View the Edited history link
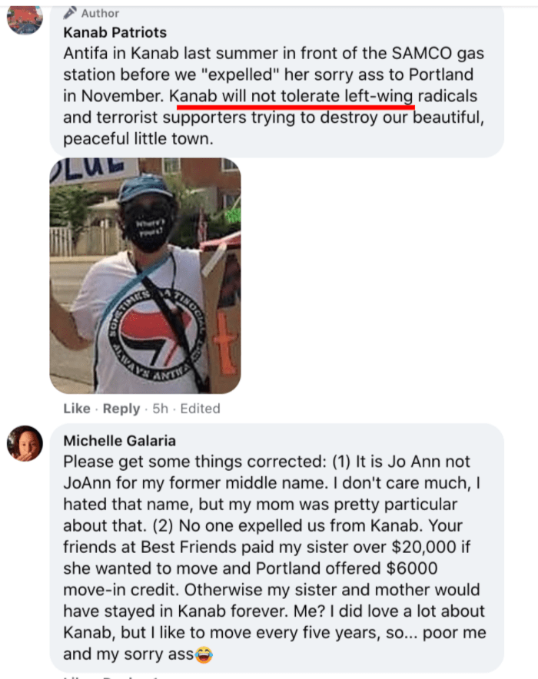 tap(201, 409)
